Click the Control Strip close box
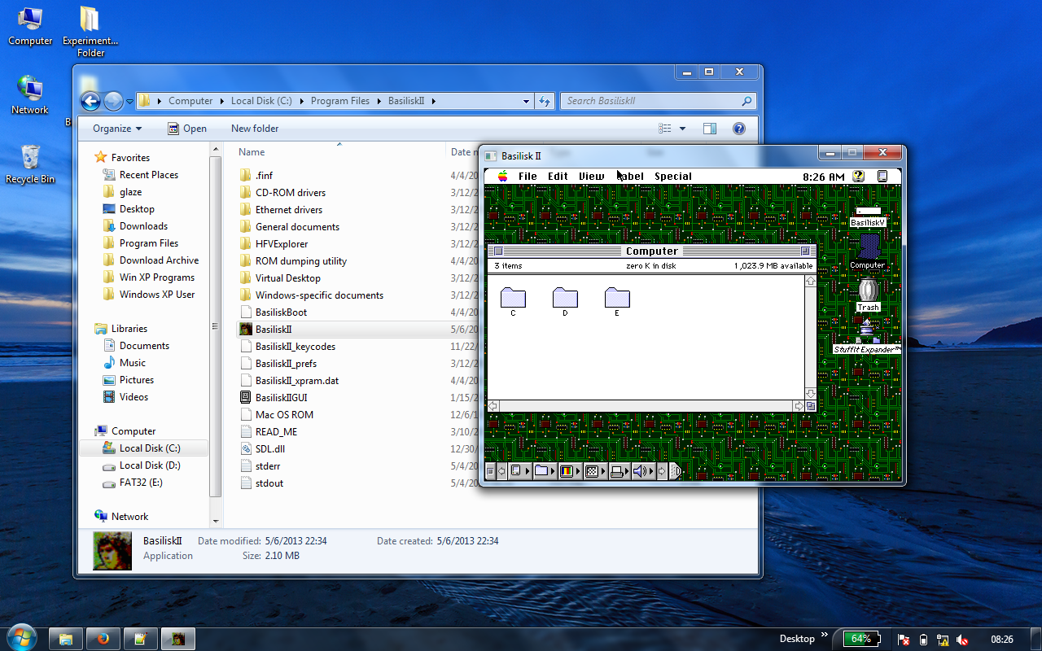 tap(490, 471)
